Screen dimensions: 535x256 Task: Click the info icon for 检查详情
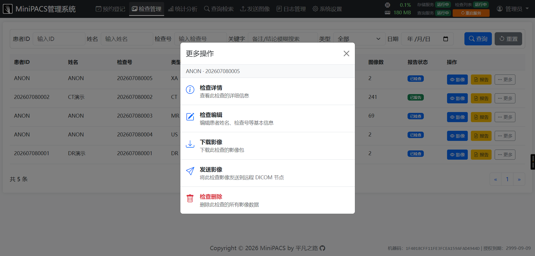pyautogui.click(x=190, y=90)
